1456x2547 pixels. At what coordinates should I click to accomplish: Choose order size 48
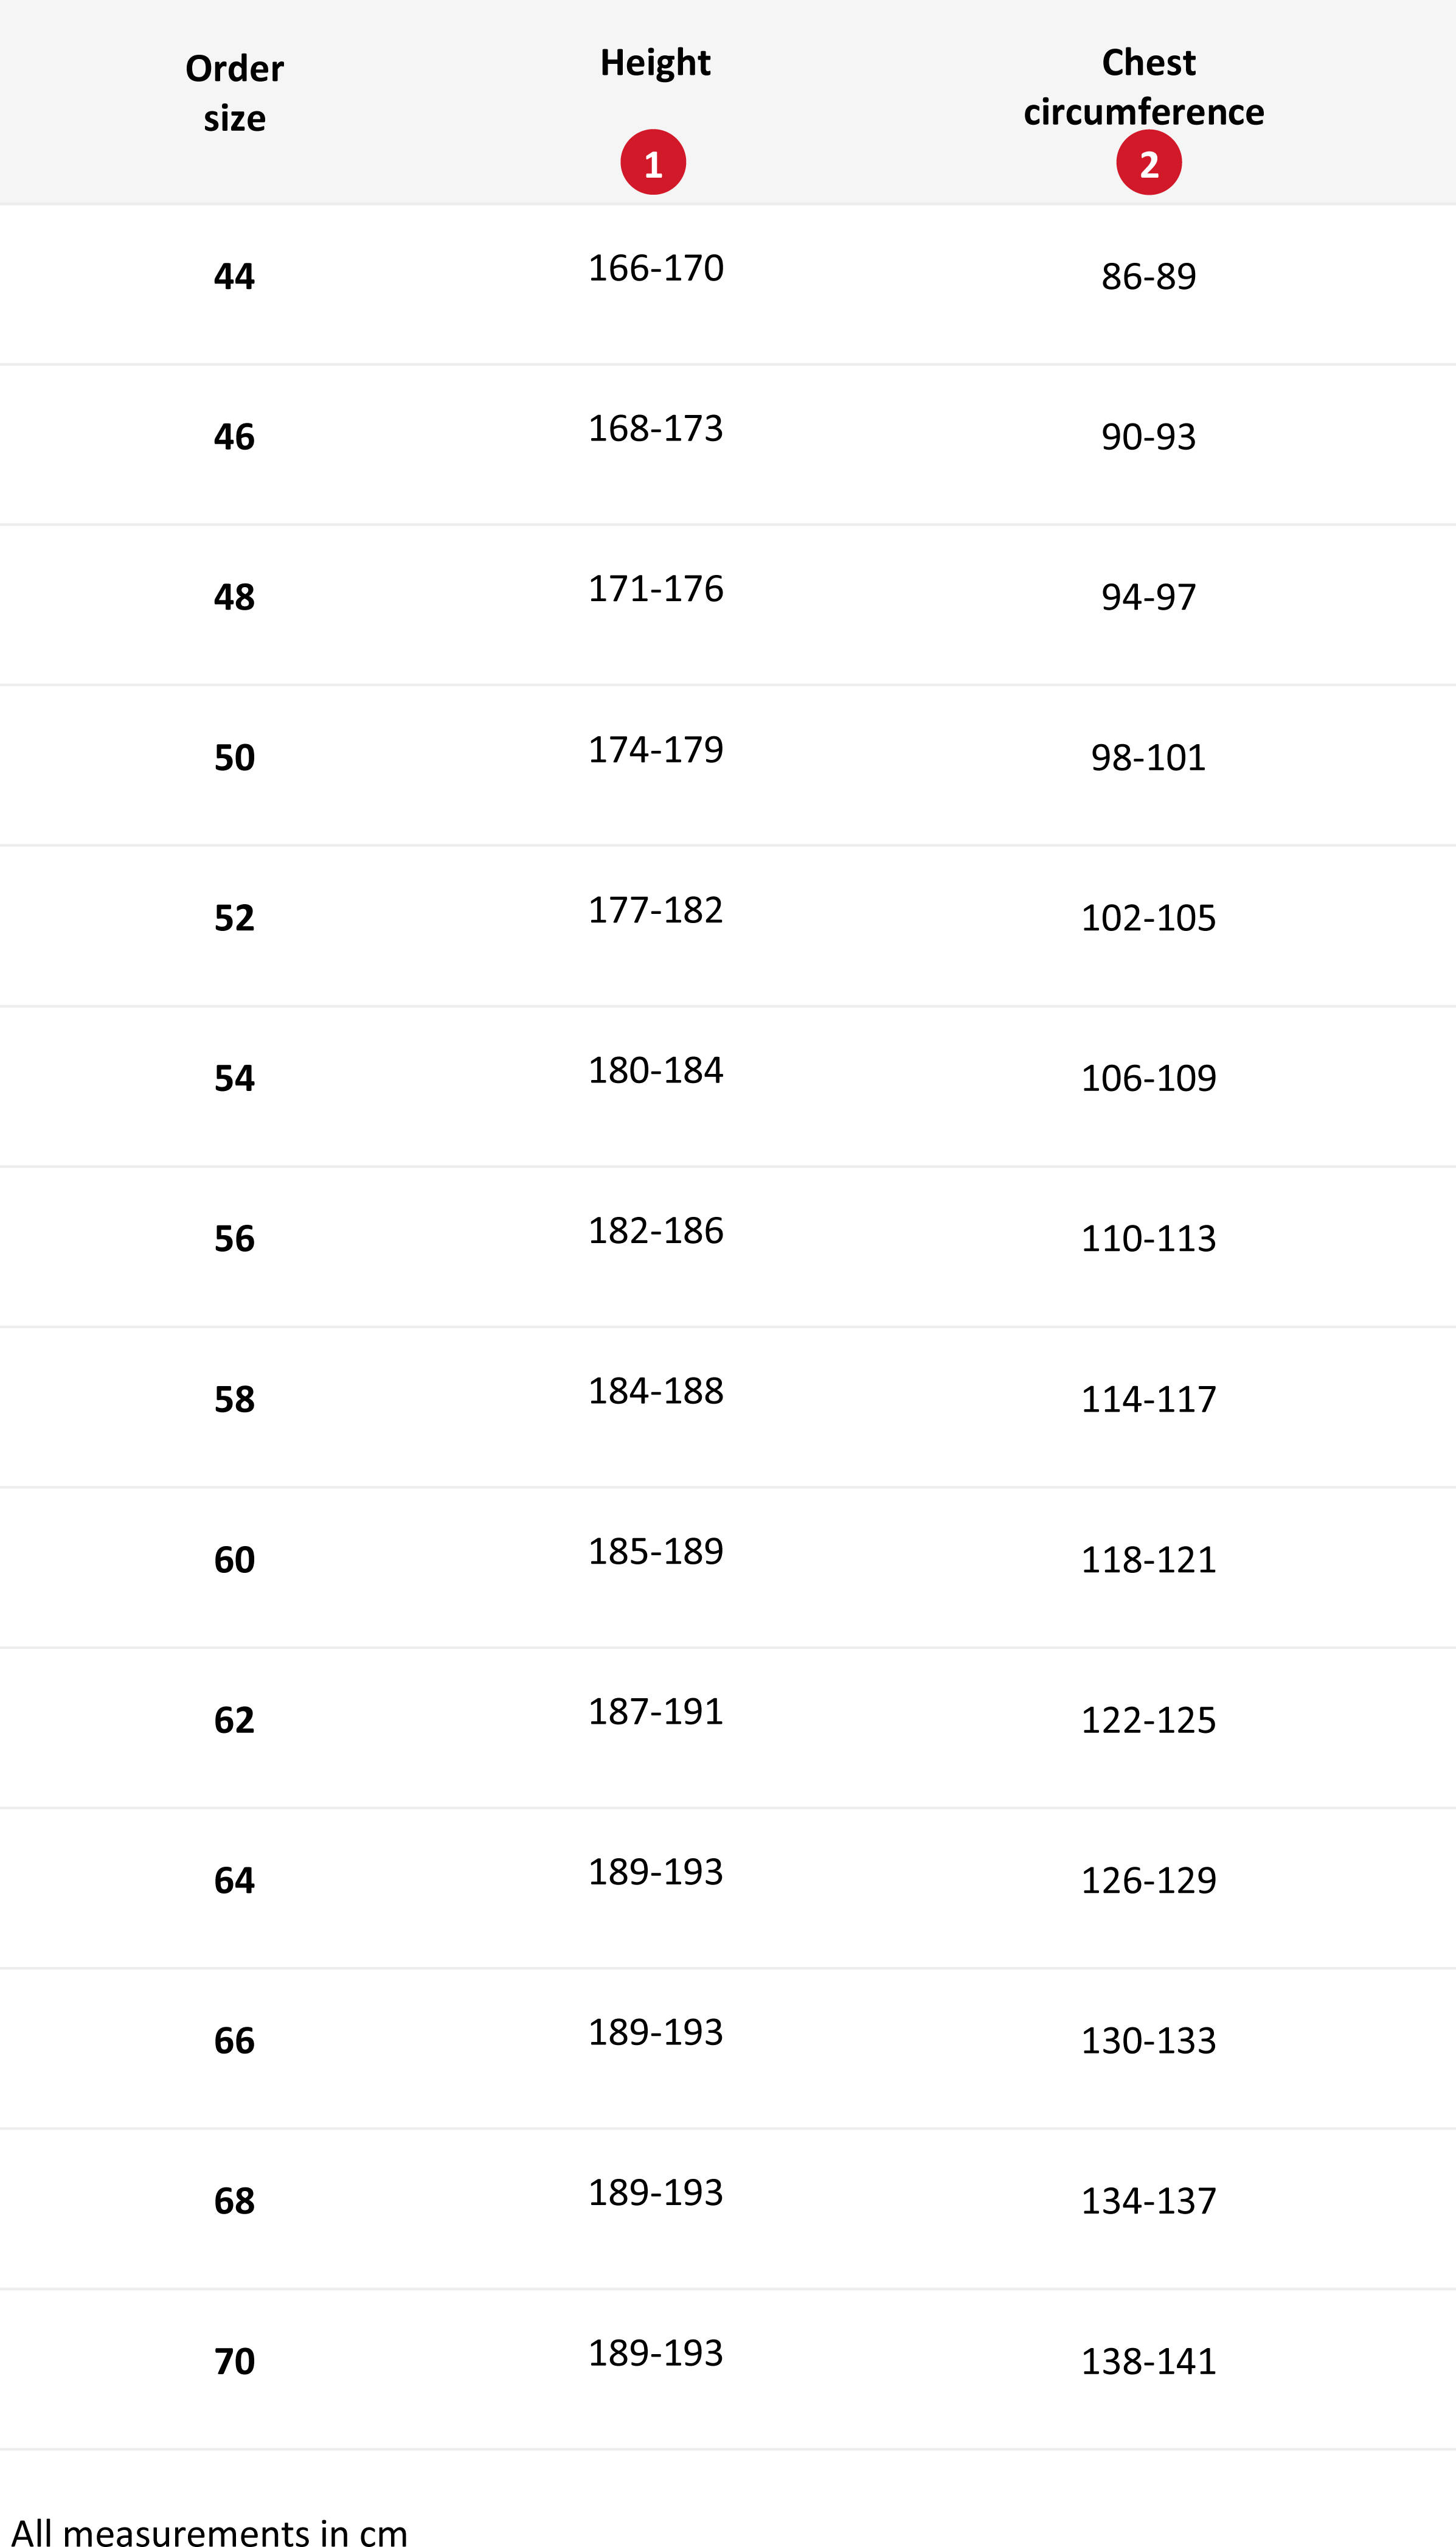pos(235,596)
